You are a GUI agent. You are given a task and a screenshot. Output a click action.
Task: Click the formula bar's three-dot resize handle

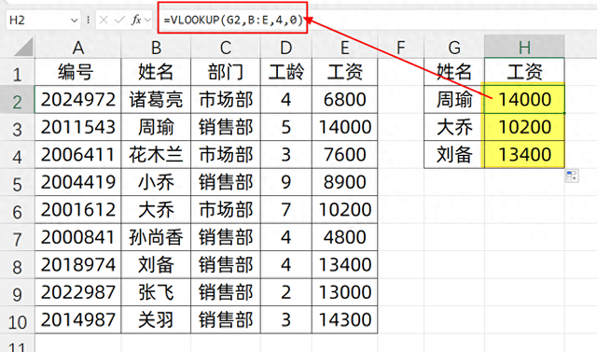(88, 20)
